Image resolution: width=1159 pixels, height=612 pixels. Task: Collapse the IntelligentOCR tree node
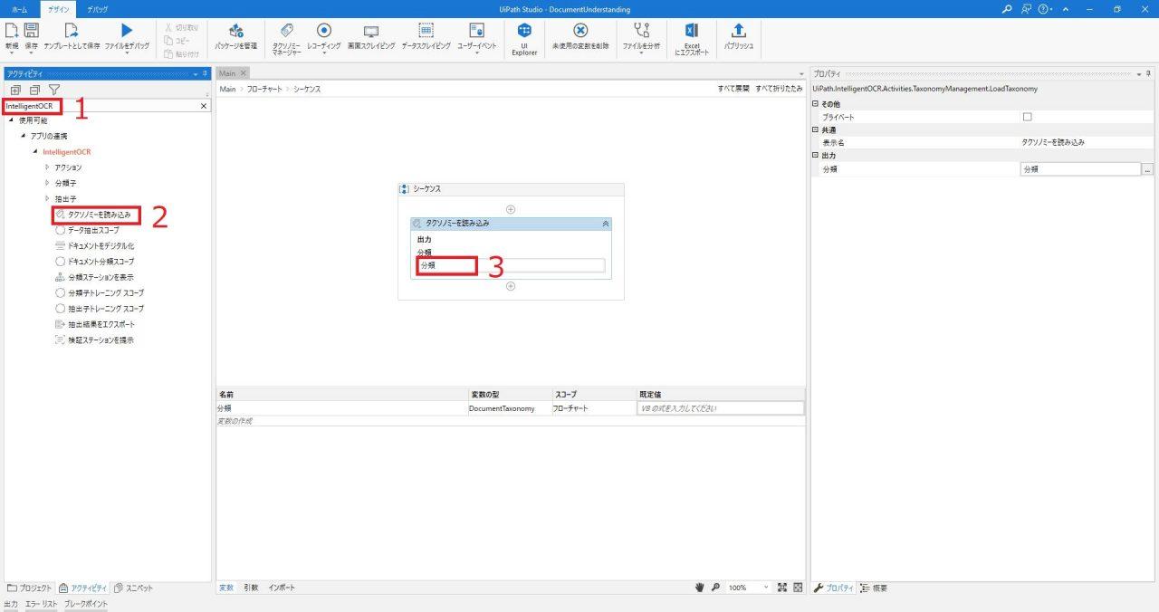tap(35, 152)
